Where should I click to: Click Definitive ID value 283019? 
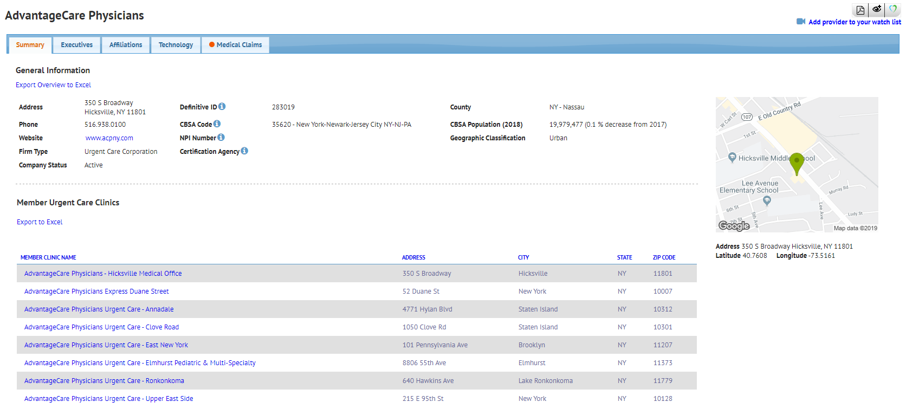tap(283, 107)
